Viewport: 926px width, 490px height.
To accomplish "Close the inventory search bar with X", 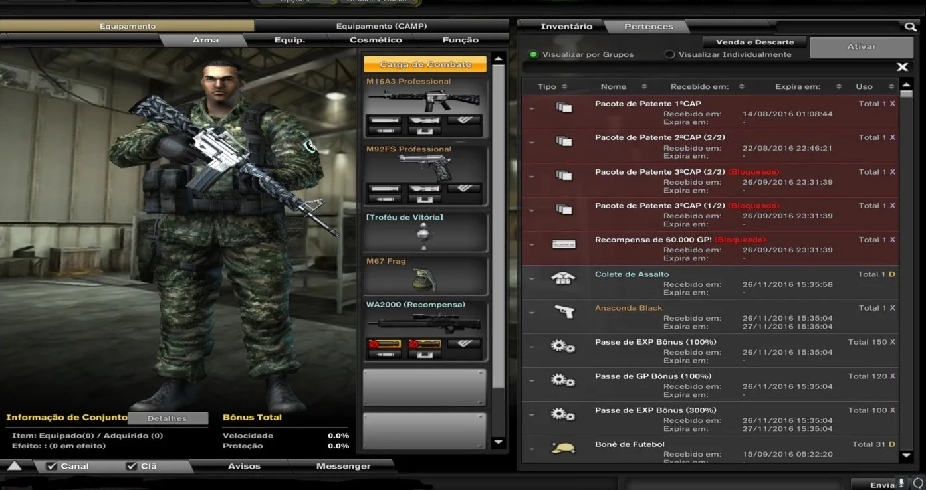I will [902, 67].
